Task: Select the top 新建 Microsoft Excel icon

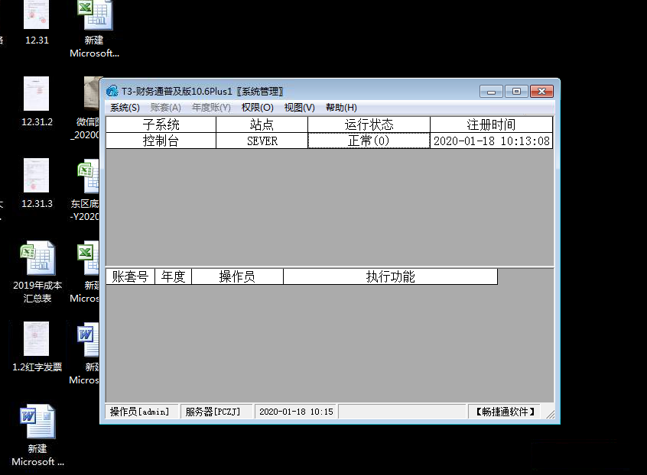Action: [x=95, y=29]
